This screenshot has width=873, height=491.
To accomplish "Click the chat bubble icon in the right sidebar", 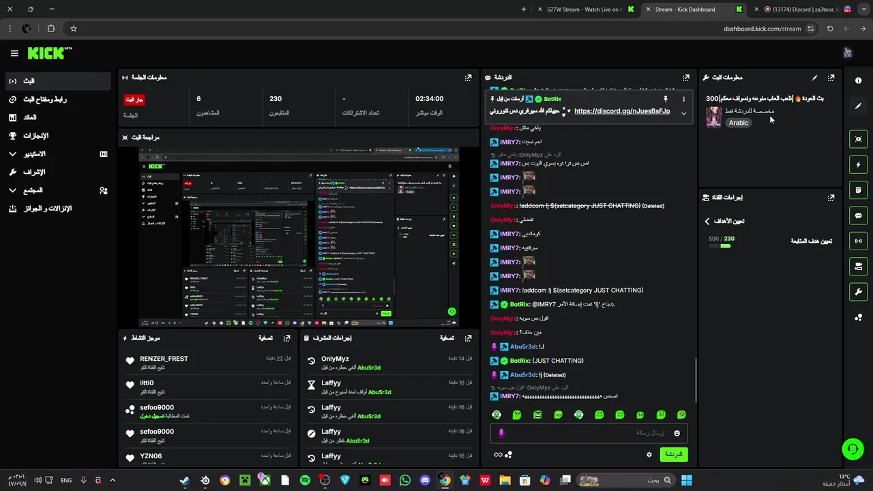I will (x=858, y=215).
